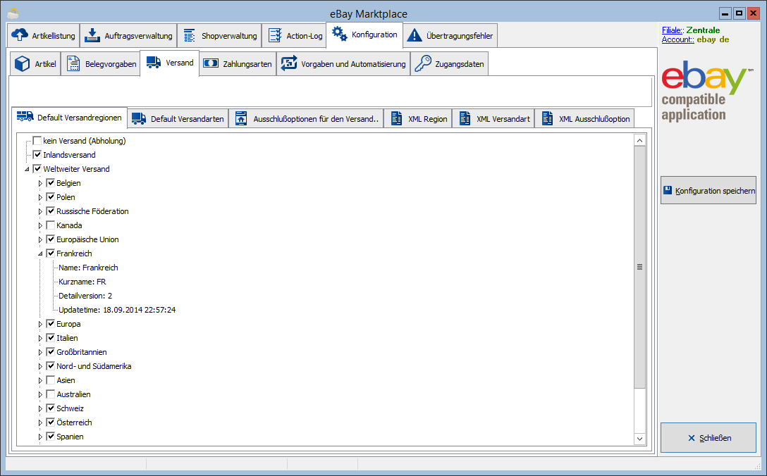
Task: Click the Artikel box icon
Action: (22, 63)
